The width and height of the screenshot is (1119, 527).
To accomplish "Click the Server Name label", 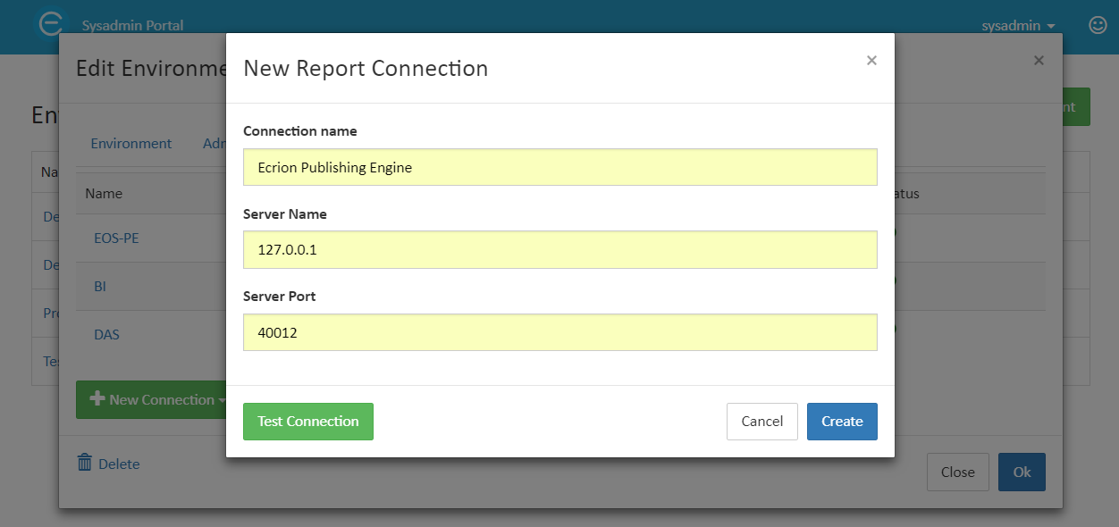I will tap(285, 214).
